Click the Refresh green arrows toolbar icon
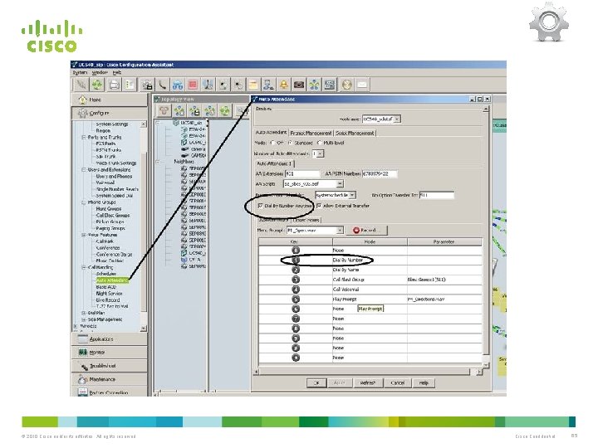The image size is (598, 448). (x=97, y=85)
